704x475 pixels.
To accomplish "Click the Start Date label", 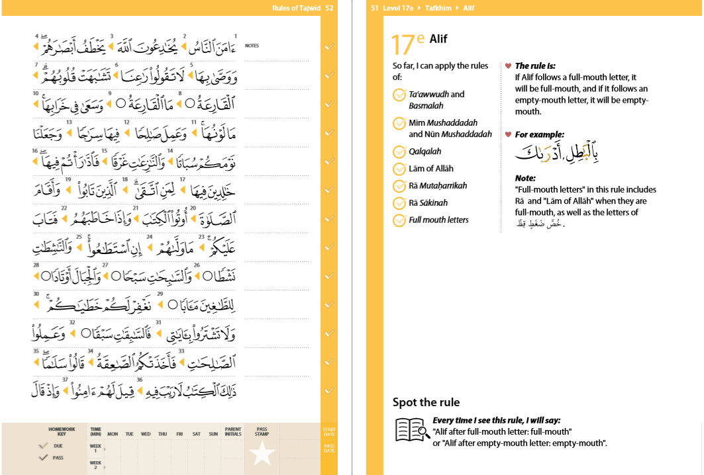I will click(x=329, y=432).
